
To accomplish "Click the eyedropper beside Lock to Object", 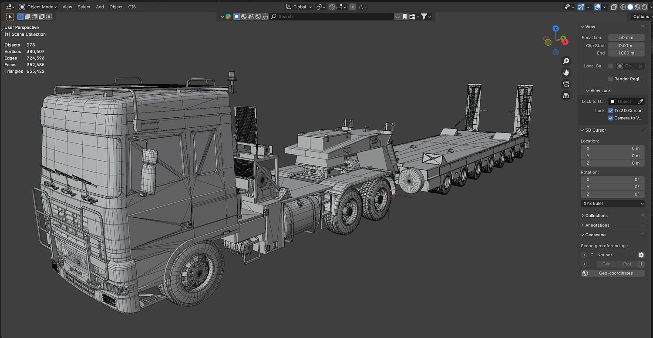I will [x=640, y=102].
